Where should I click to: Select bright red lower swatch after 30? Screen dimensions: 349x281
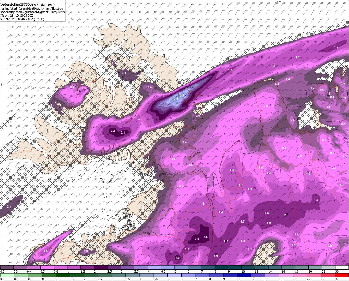(x=342, y=275)
